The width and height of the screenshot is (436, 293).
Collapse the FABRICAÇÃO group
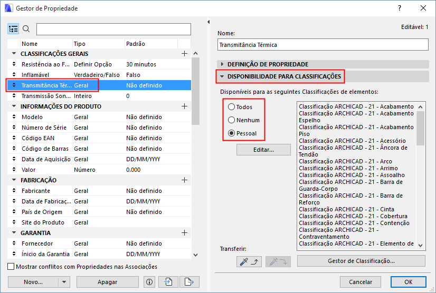(14, 180)
